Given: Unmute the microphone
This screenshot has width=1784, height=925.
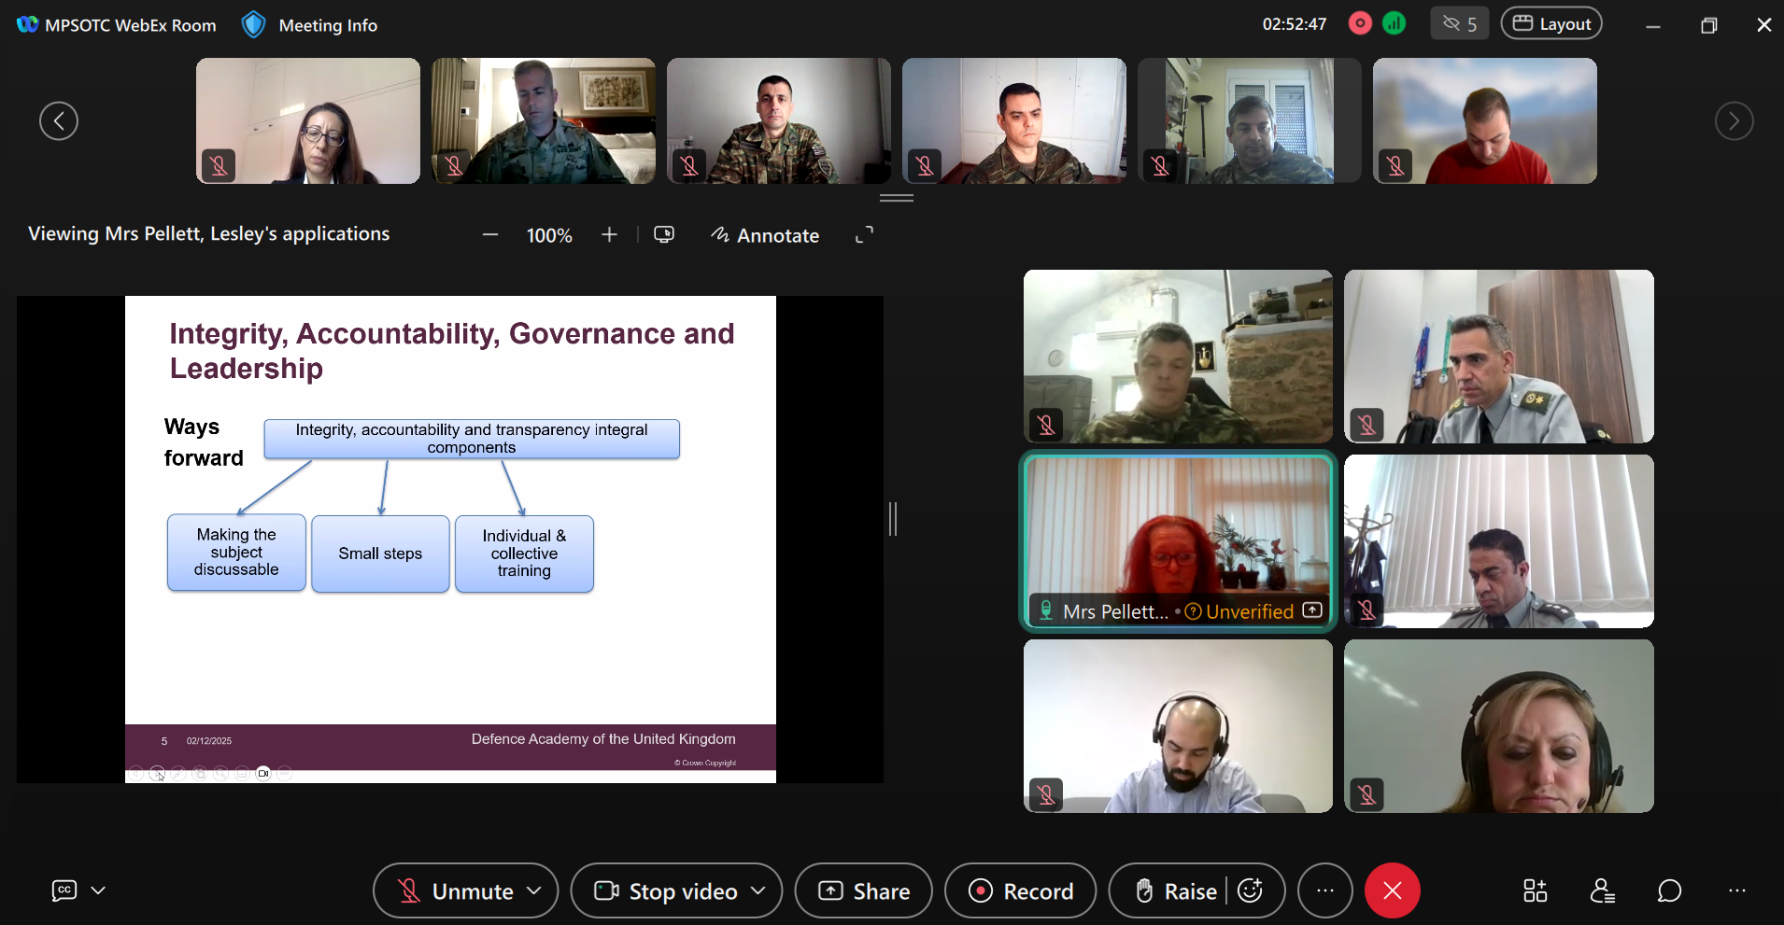Looking at the screenshot, I should pyautogui.click(x=456, y=891).
